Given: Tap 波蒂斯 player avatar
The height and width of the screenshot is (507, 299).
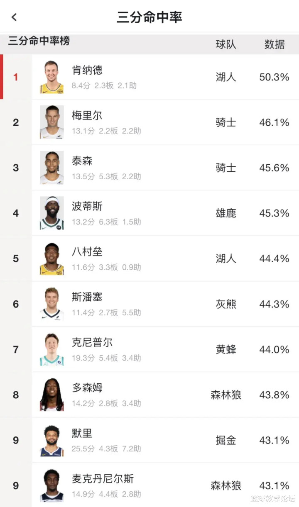Looking at the screenshot, I should tap(52, 213).
